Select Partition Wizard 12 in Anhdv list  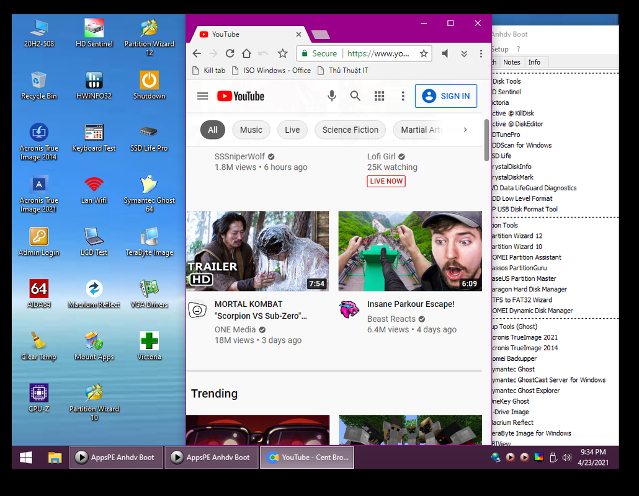(x=517, y=236)
